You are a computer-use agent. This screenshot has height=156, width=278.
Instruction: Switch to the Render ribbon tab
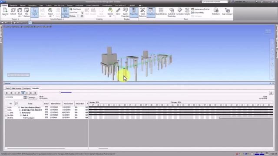click(70, 6)
